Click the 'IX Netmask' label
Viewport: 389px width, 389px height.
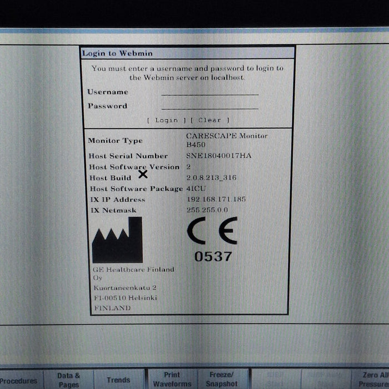point(113,211)
